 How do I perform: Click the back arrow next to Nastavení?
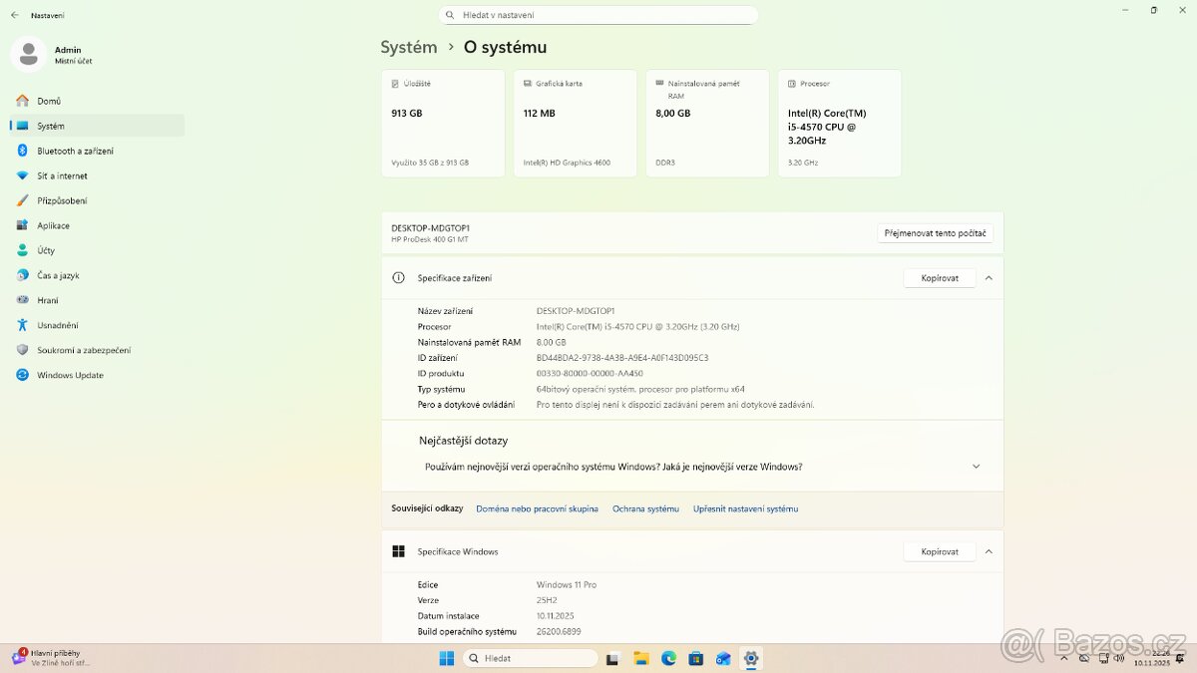(13, 15)
